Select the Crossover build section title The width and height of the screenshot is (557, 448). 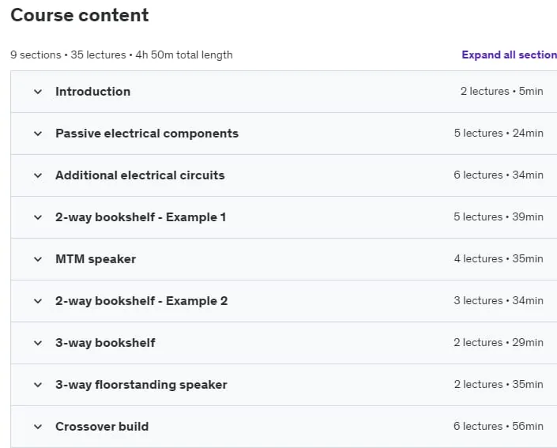point(102,427)
